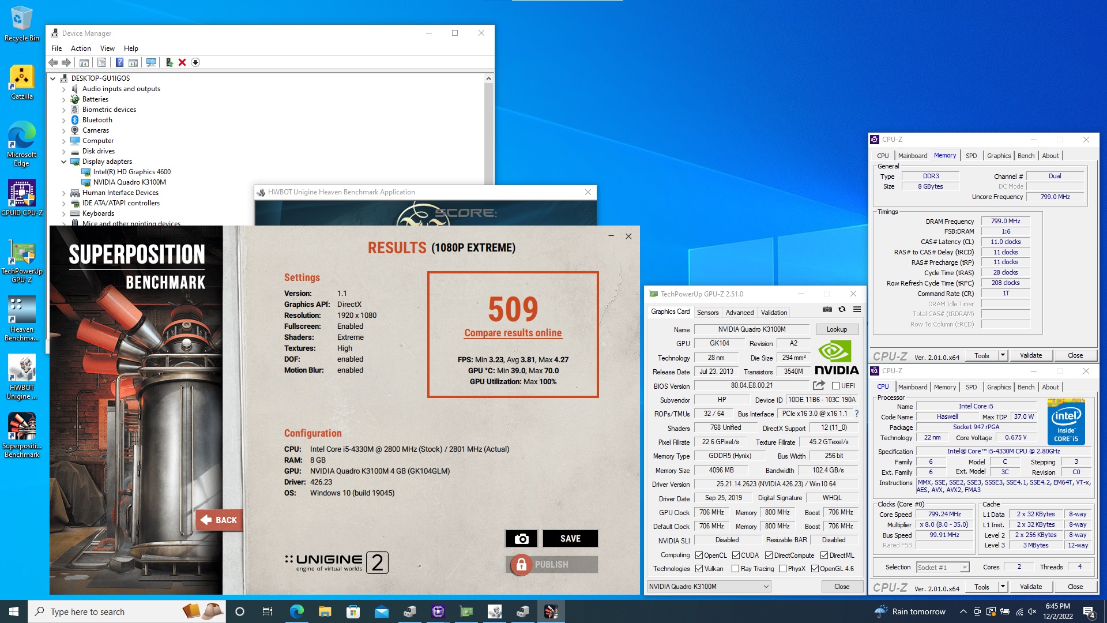Toggle the DirectCompute checkbox
This screenshot has height=623, width=1107.
coord(769,556)
